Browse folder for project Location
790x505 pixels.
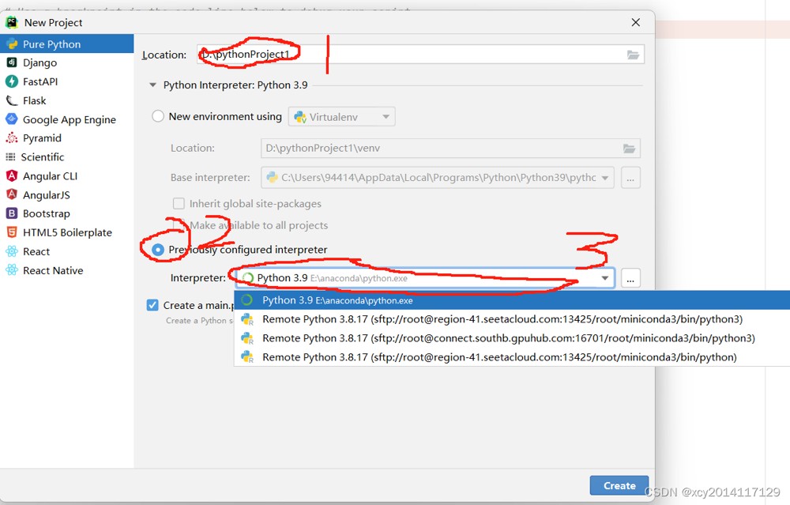point(633,55)
